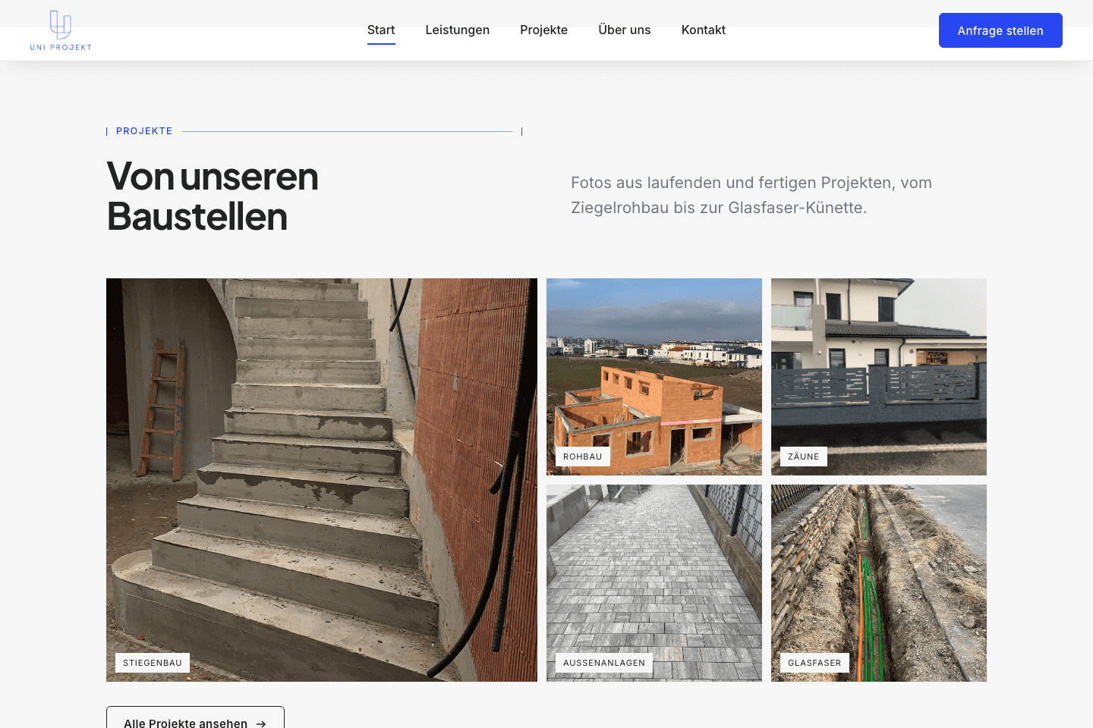Open the Rohbau brick house photo

[654, 377]
